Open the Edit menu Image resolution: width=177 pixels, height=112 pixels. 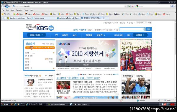(7, 10)
